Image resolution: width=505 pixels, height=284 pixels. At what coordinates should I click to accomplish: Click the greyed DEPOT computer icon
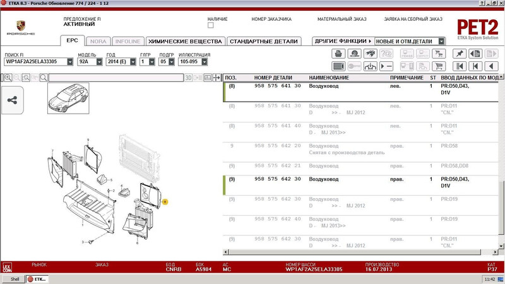click(423, 54)
